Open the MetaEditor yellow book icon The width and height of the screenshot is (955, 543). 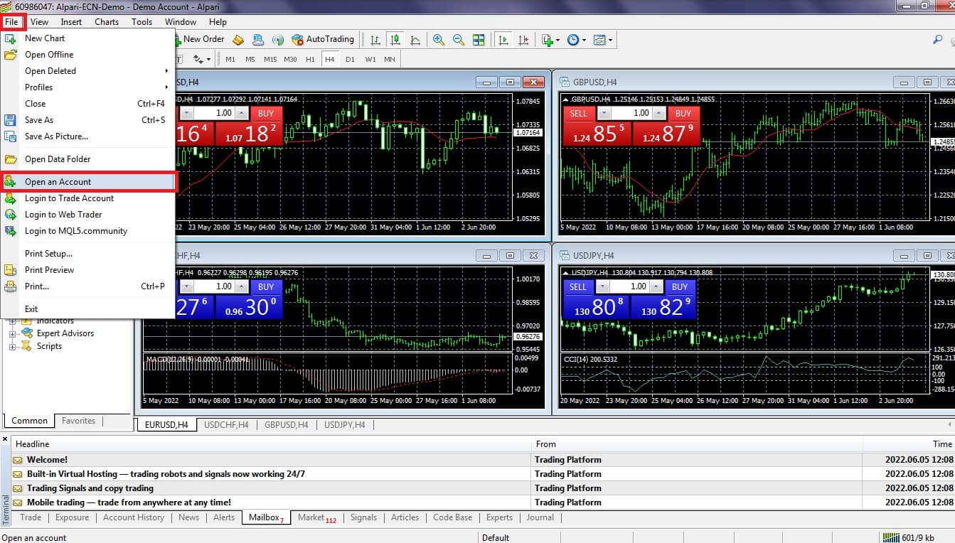238,40
